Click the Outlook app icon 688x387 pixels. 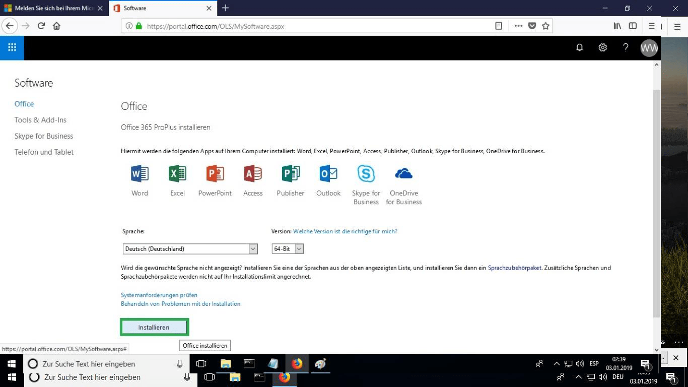pos(328,174)
